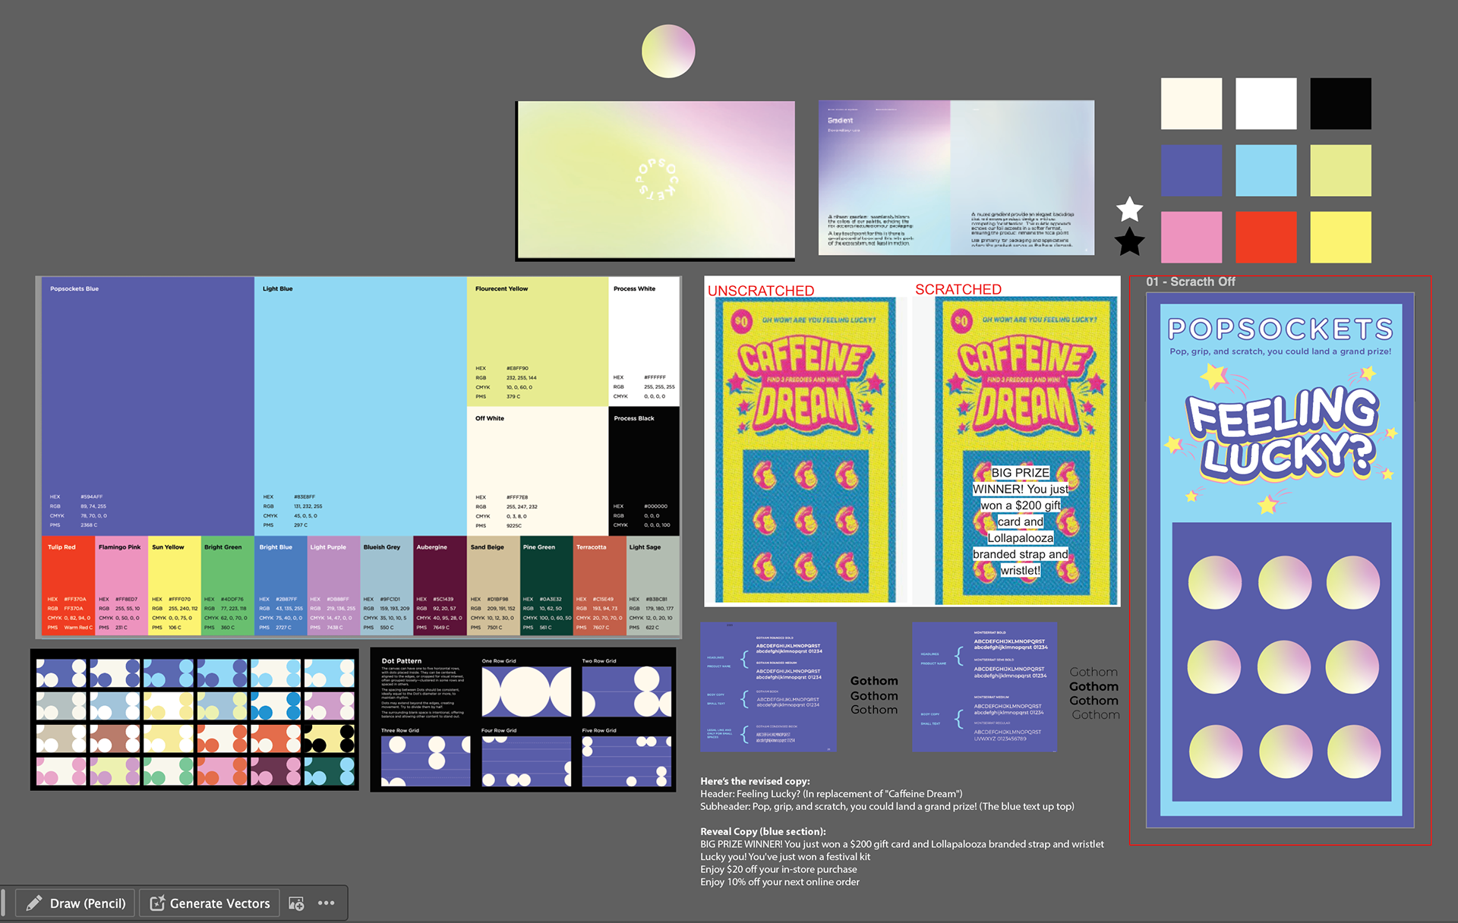Grab the task bar drag handle
1458x923 pixels.
(x=3, y=903)
